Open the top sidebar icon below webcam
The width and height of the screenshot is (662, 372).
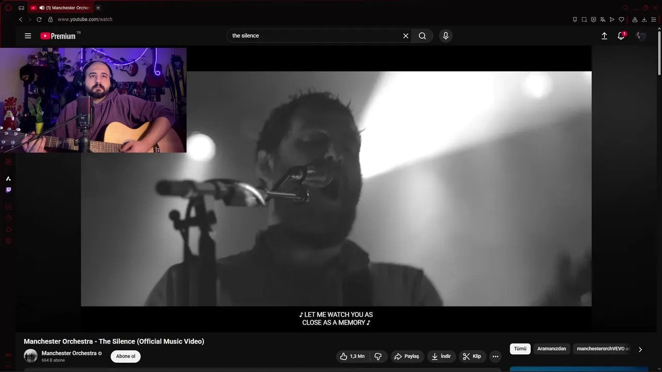(8, 162)
